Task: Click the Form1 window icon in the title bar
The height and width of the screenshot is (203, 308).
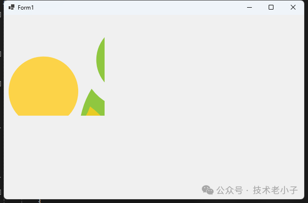Action: point(12,7)
